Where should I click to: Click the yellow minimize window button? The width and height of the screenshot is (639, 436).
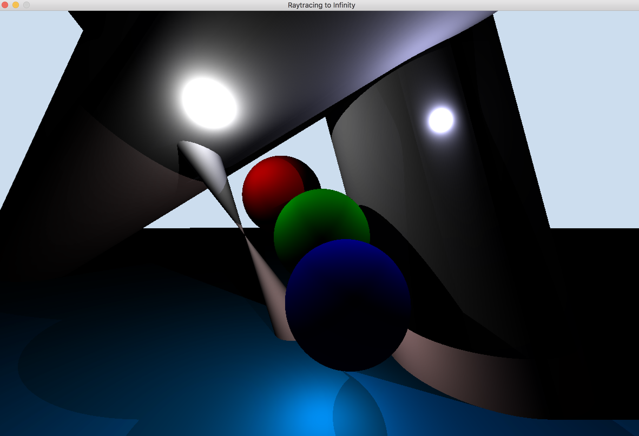pyautogui.click(x=16, y=5)
